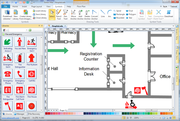Image resolution: width=180 pixels, height=121 pixels.
Task: Switch to the Page Layout tab
Action: click(x=37, y=7)
